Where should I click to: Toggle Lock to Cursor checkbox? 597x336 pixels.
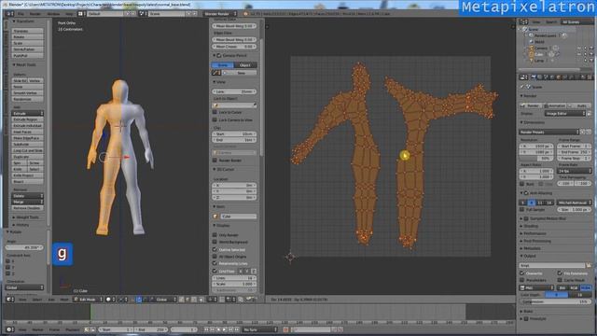[215, 112]
